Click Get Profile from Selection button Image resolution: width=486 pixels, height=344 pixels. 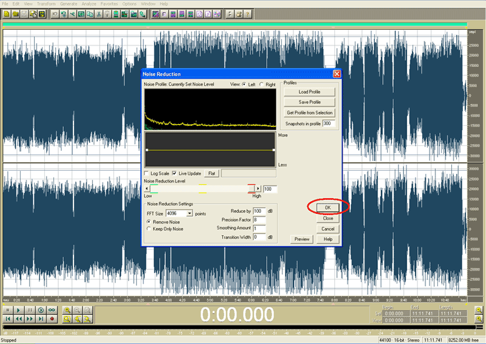tap(309, 112)
